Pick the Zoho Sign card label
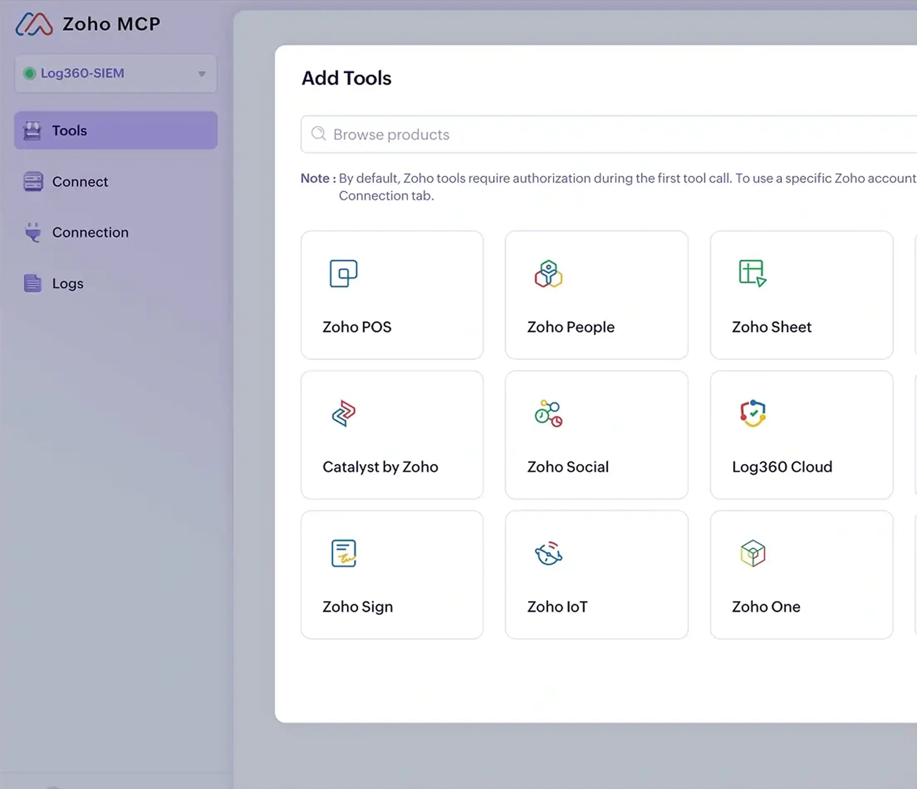This screenshot has height=789, width=917. pyautogui.click(x=358, y=607)
